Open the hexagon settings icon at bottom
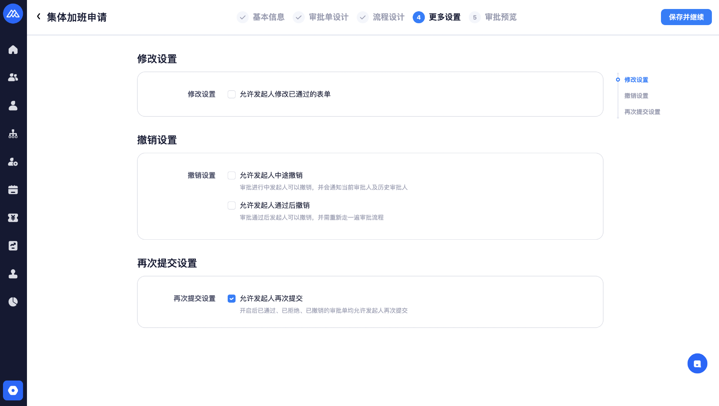This screenshot has width=719, height=406. (13, 391)
